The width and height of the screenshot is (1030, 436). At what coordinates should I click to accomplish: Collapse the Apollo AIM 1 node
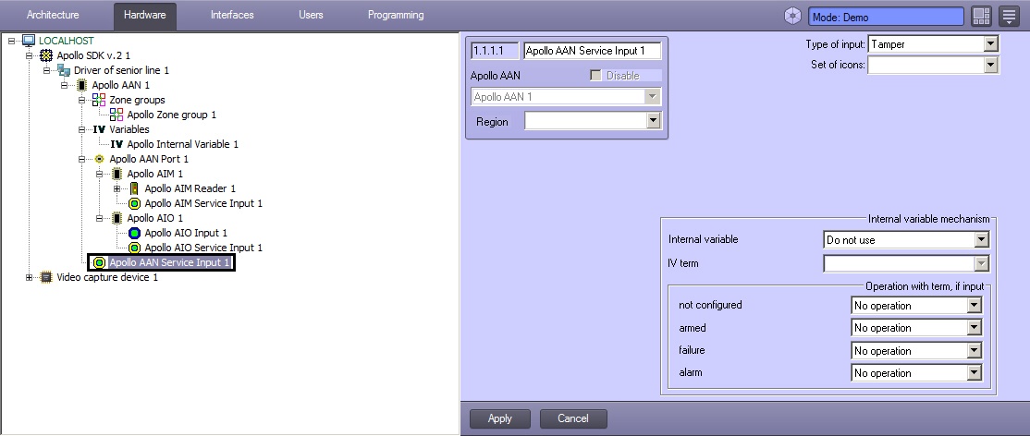point(100,174)
